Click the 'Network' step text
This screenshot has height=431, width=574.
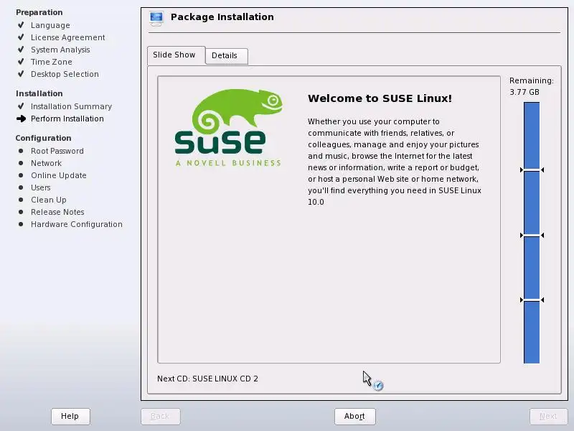click(46, 163)
